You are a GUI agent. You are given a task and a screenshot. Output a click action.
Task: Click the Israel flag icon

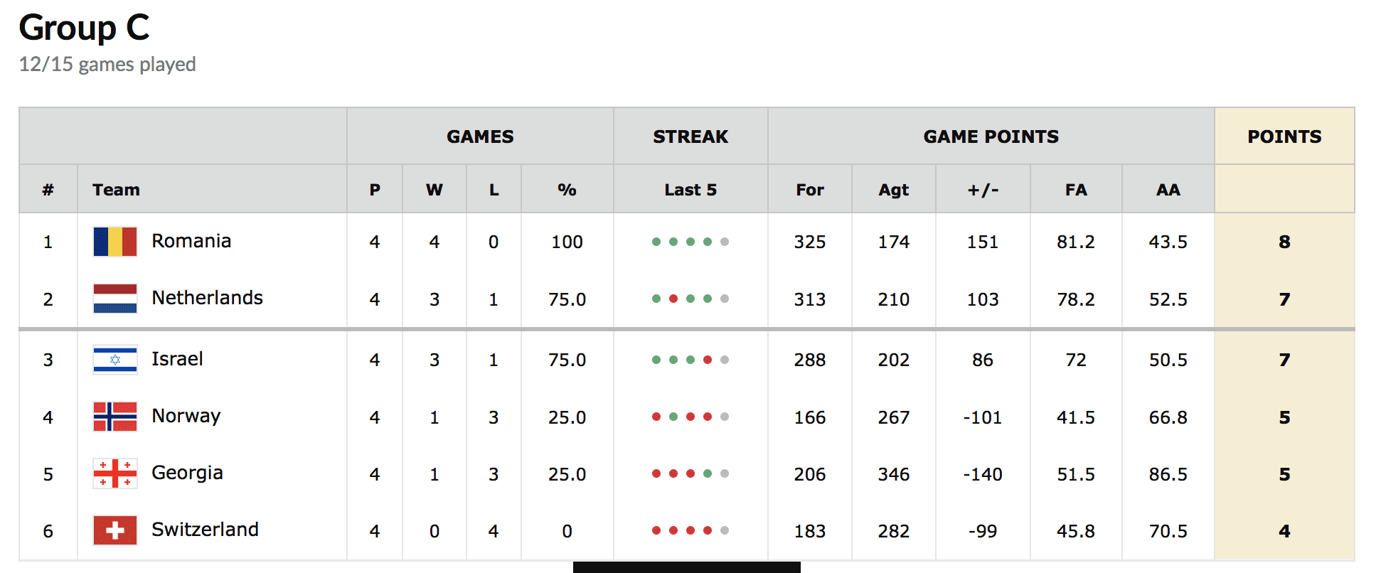coord(115,360)
